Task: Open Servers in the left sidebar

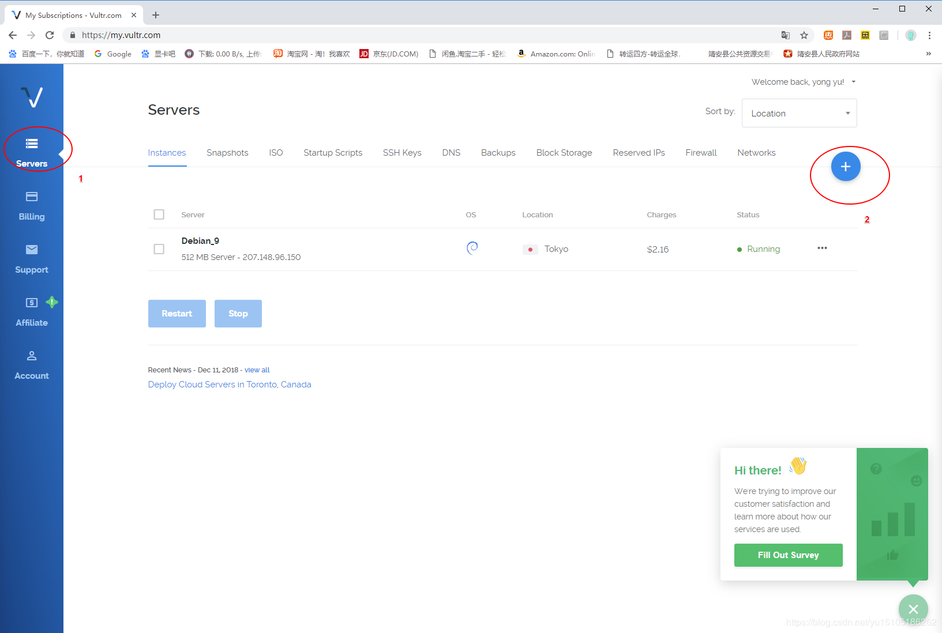Action: coord(32,152)
